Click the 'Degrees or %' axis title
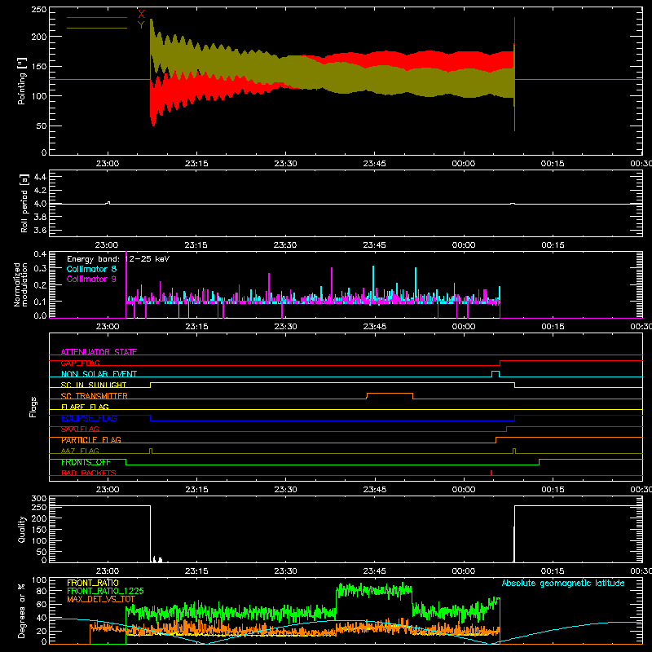This screenshot has height=652, width=652. pos(21,610)
